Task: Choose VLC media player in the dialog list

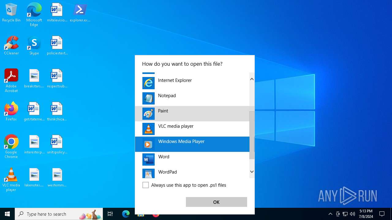Action: [192, 129]
